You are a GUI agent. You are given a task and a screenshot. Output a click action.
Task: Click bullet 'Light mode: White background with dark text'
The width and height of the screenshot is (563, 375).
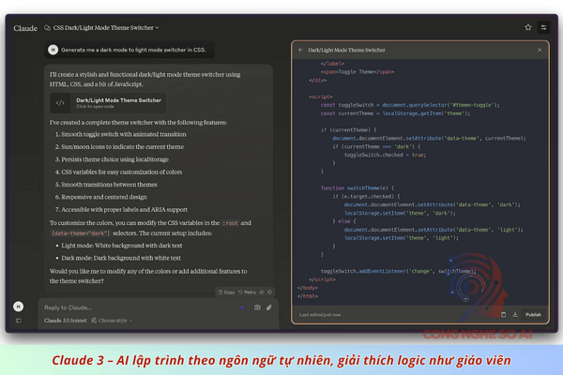122,246
